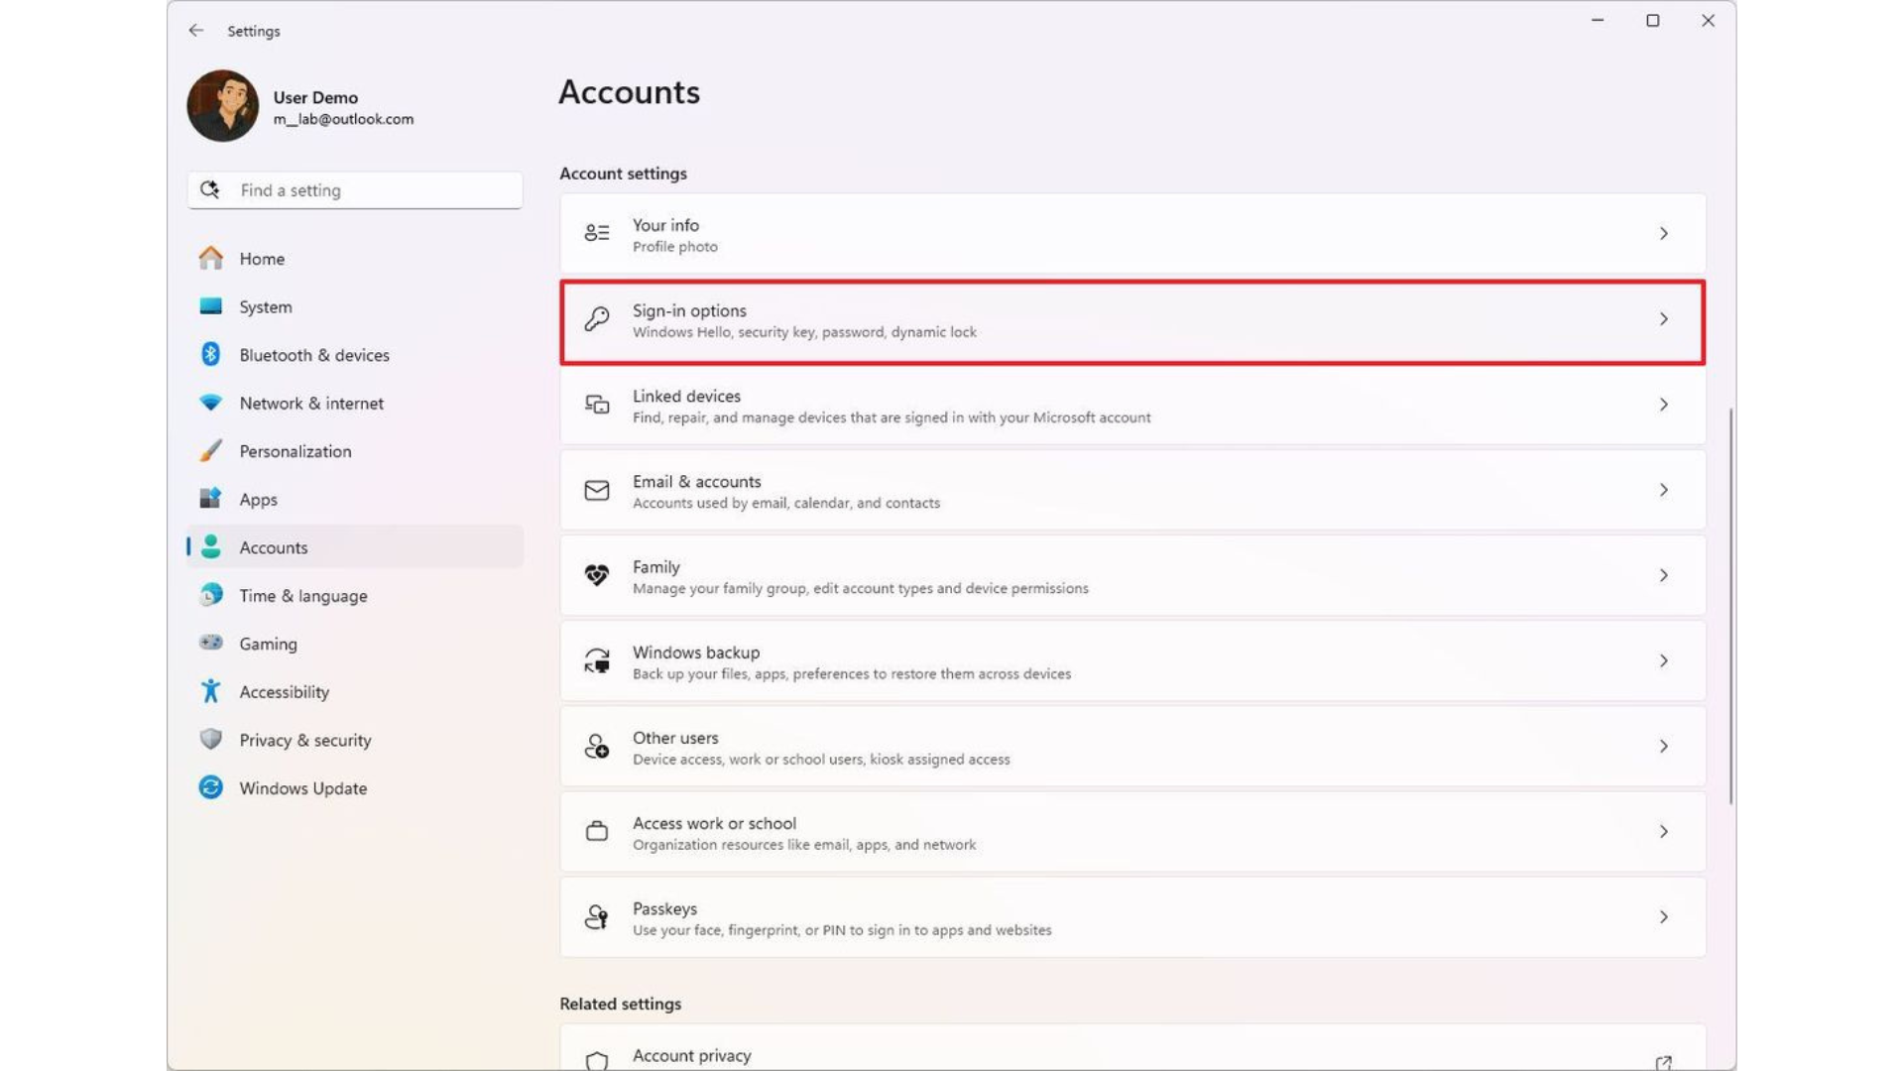
Task: Open Your info via the profile icon
Action: click(596, 233)
